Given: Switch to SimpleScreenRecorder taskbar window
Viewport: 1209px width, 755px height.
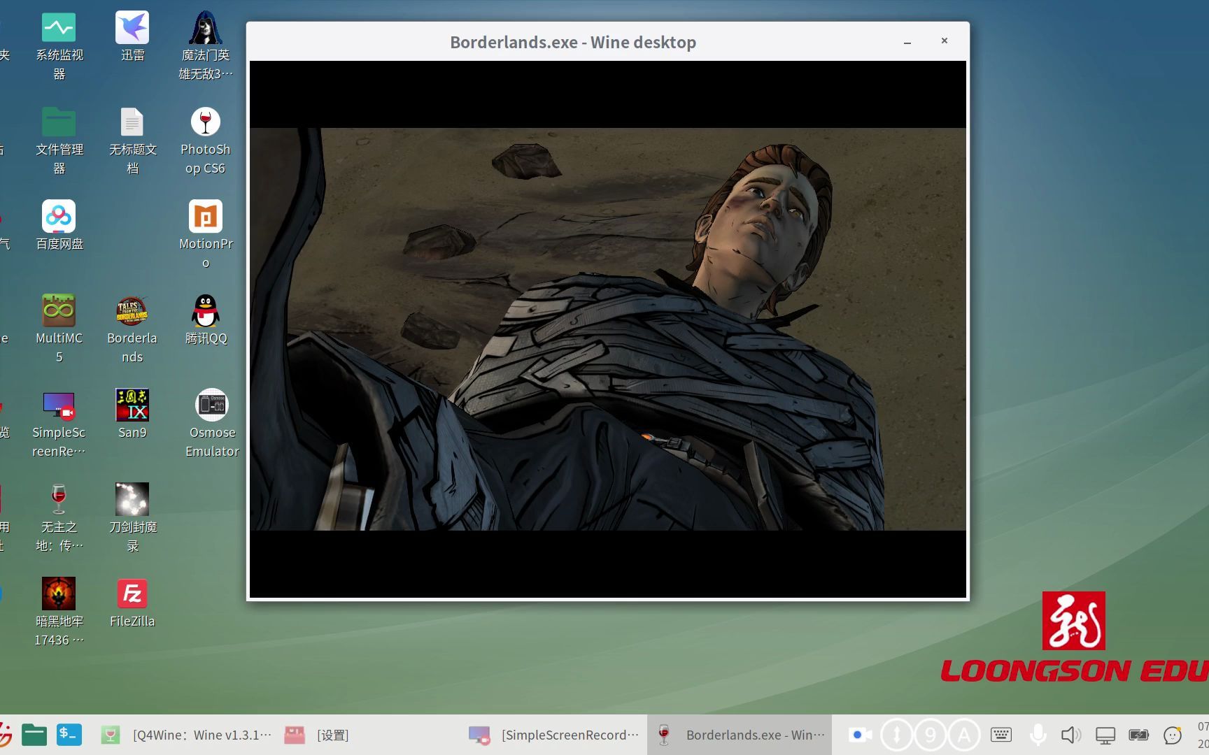Looking at the screenshot, I should point(554,735).
